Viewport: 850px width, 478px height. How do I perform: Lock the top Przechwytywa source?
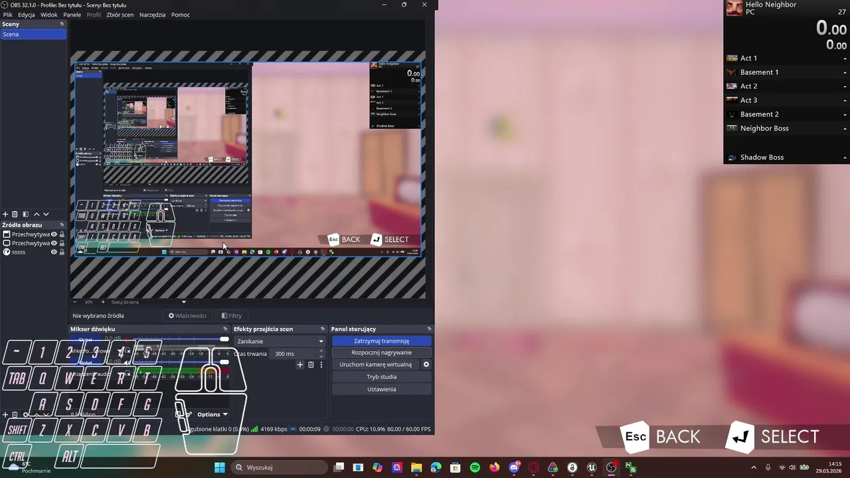point(62,234)
